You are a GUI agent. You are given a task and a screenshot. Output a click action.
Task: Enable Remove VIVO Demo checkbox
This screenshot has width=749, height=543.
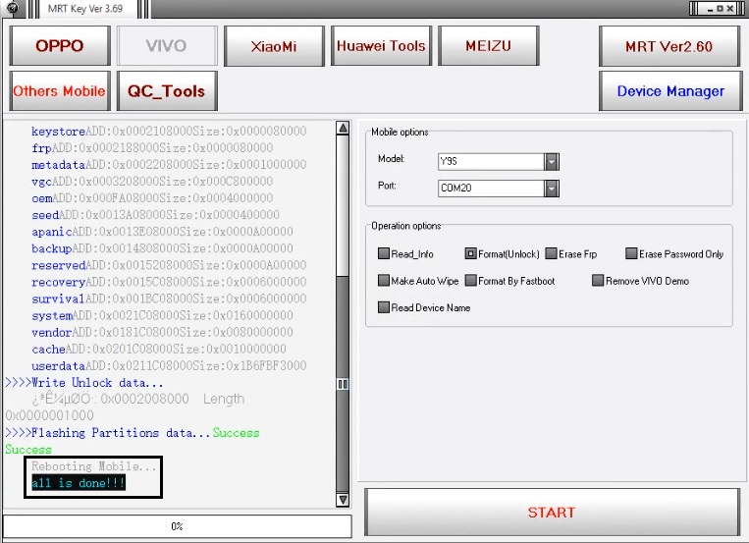[x=598, y=280]
